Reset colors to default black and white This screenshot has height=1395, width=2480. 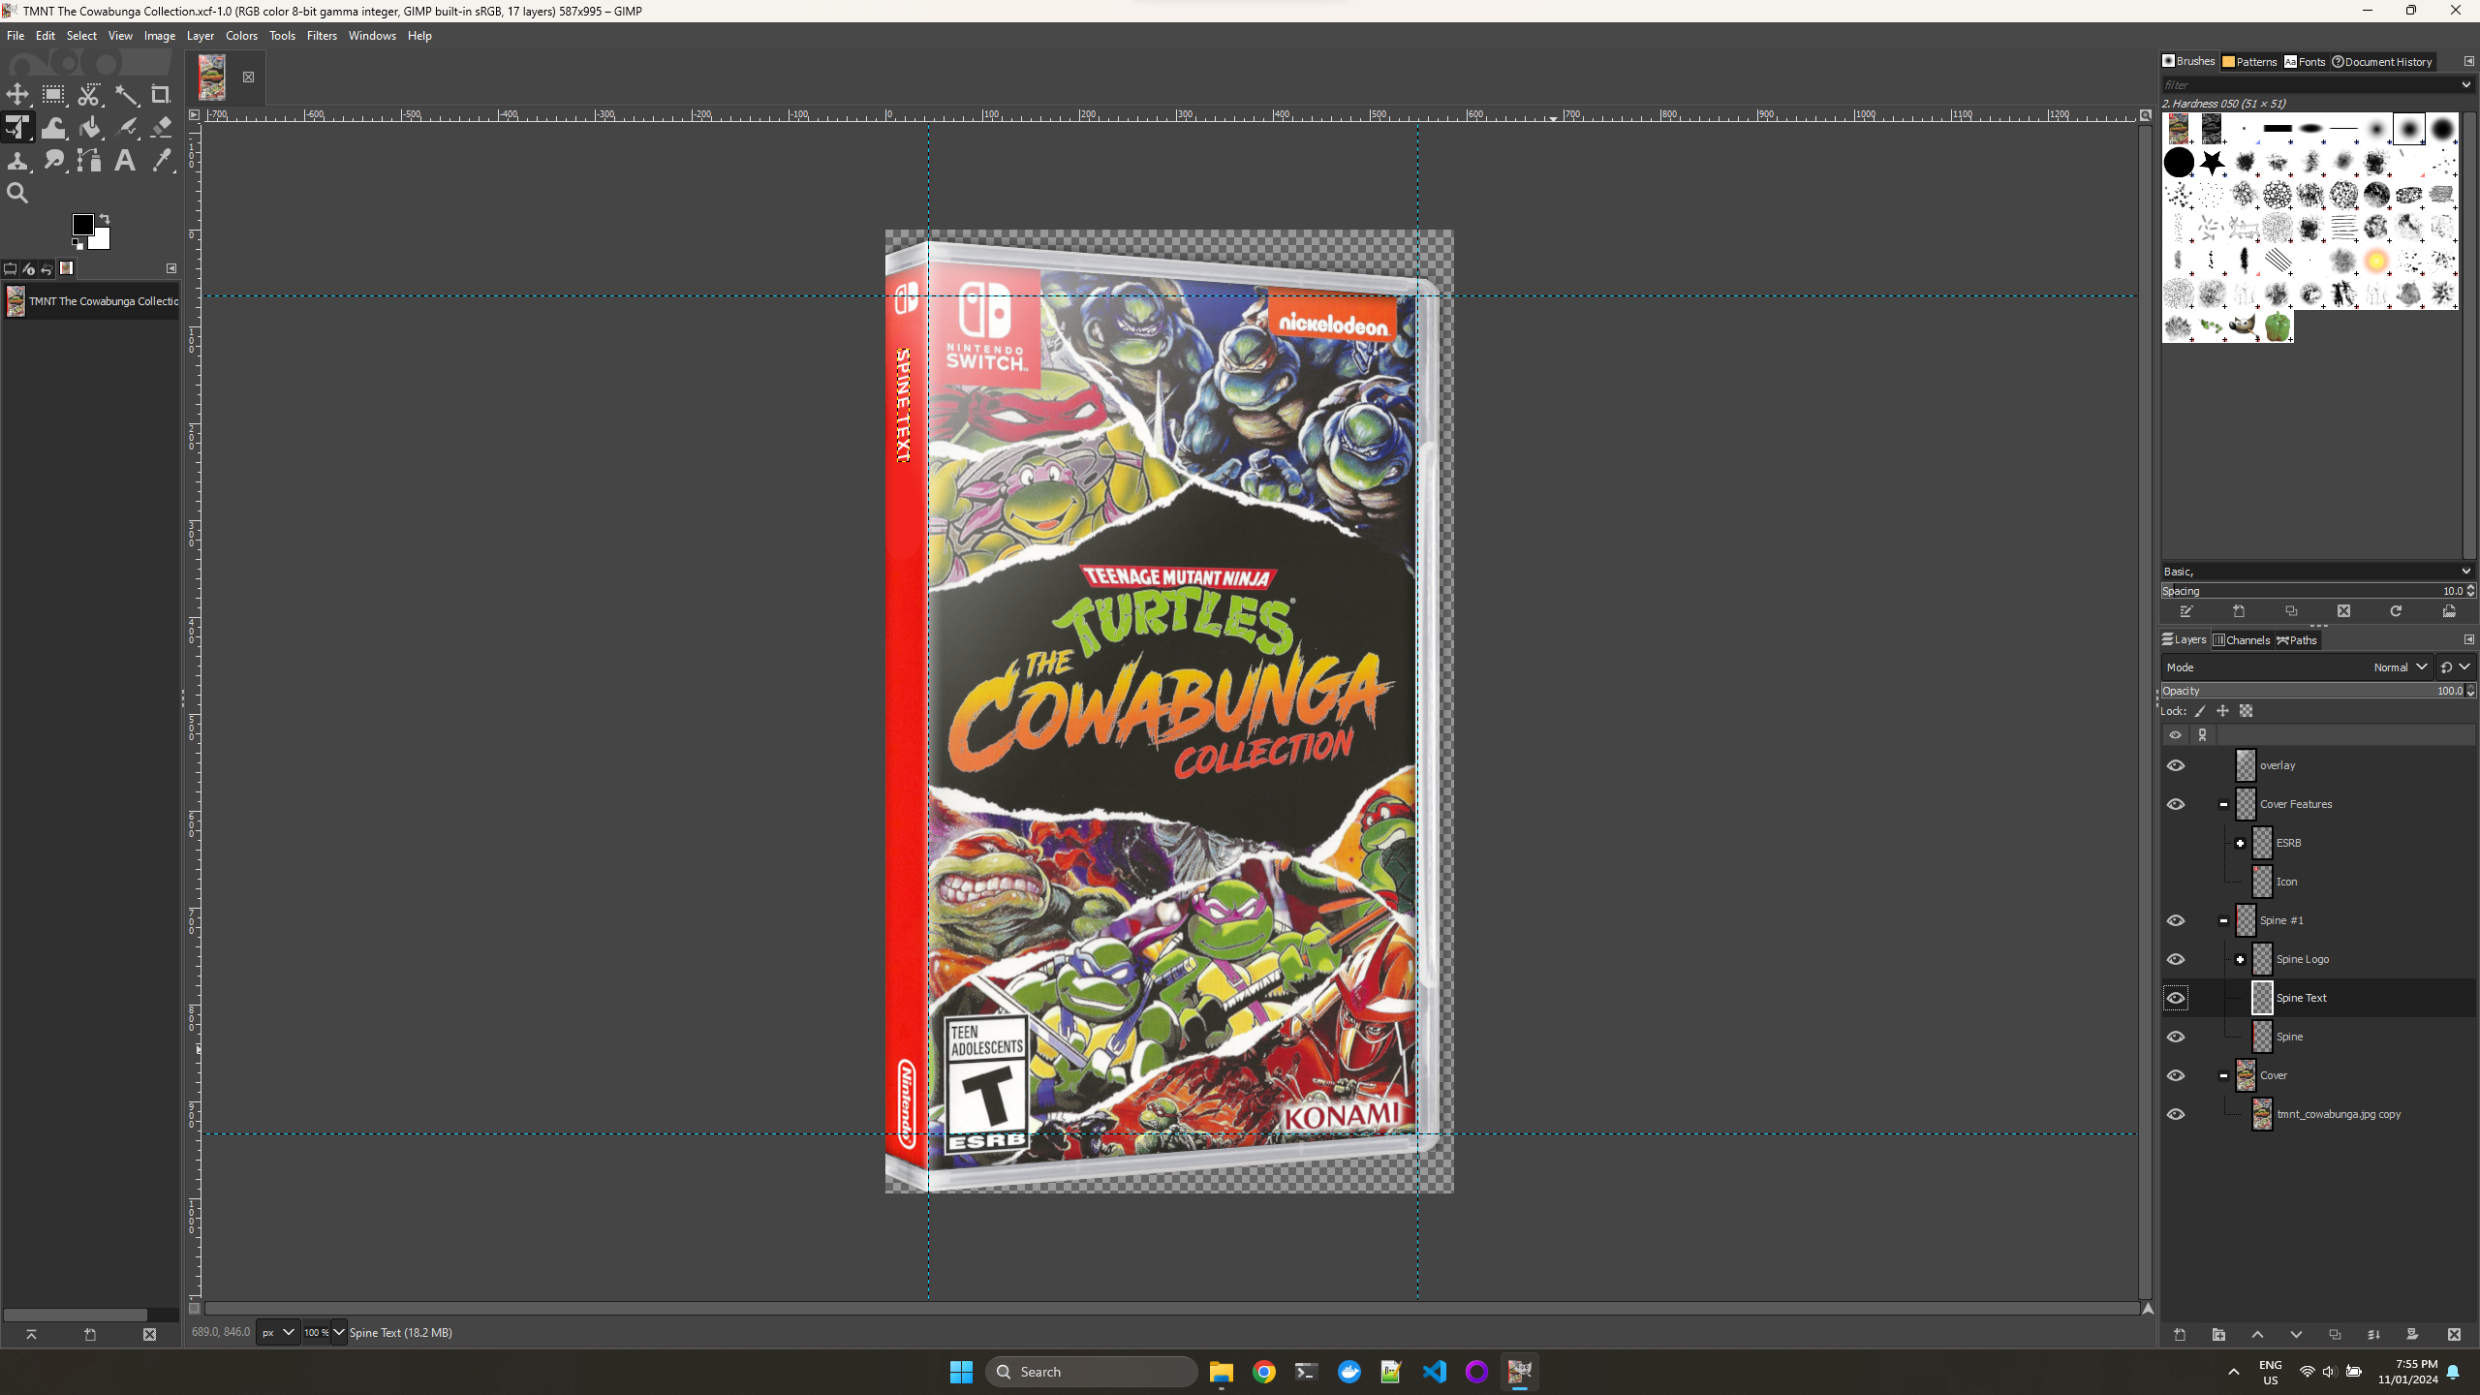(x=77, y=244)
